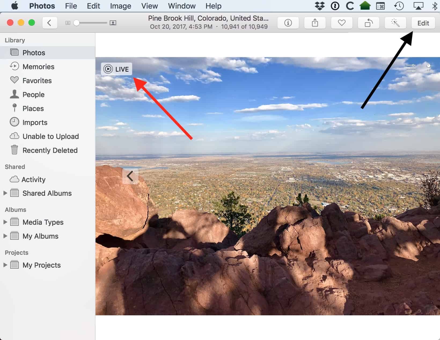This screenshot has height=340, width=440.
Task: Open the View menu
Action: pyautogui.click(x=149, y=6)
